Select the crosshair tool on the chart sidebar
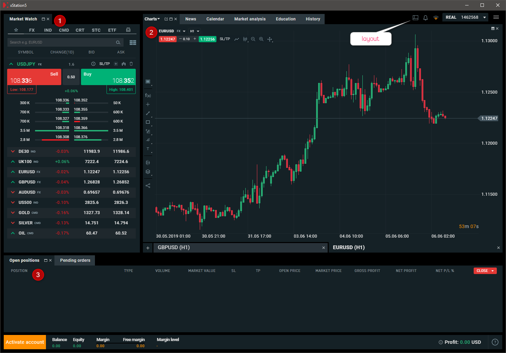 click(x=148, y=104)
